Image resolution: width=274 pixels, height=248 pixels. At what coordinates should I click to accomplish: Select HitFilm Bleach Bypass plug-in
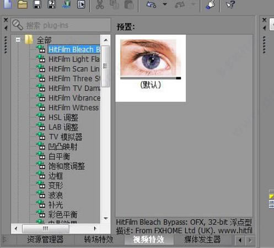coord(74,50)
